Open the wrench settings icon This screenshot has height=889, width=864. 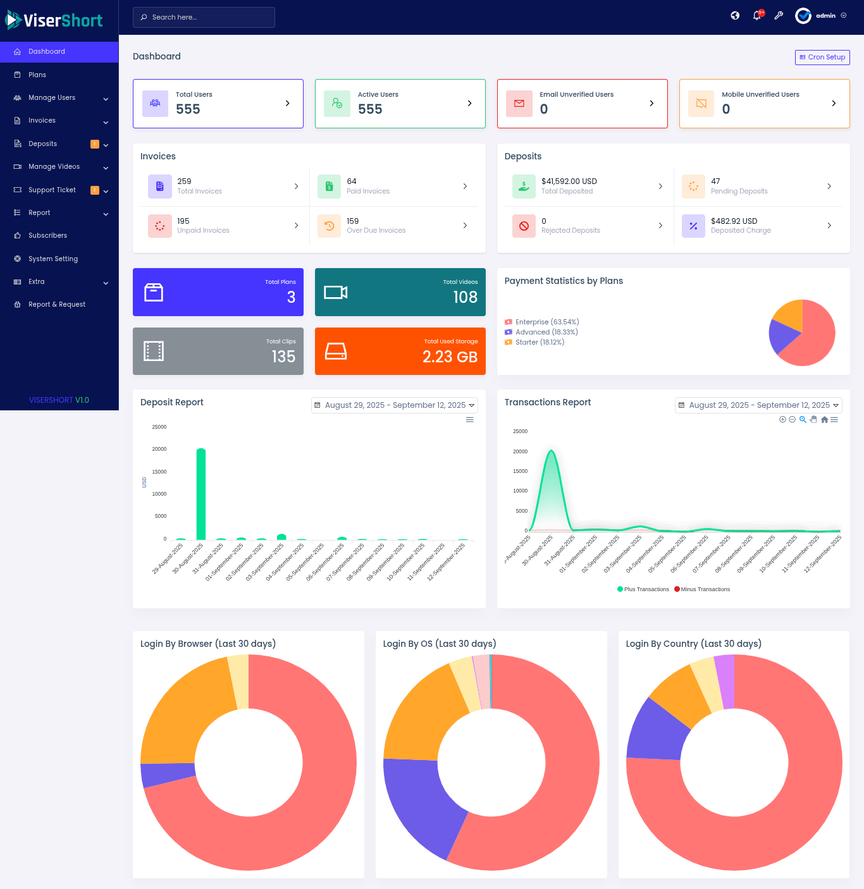tap(779, 16)
